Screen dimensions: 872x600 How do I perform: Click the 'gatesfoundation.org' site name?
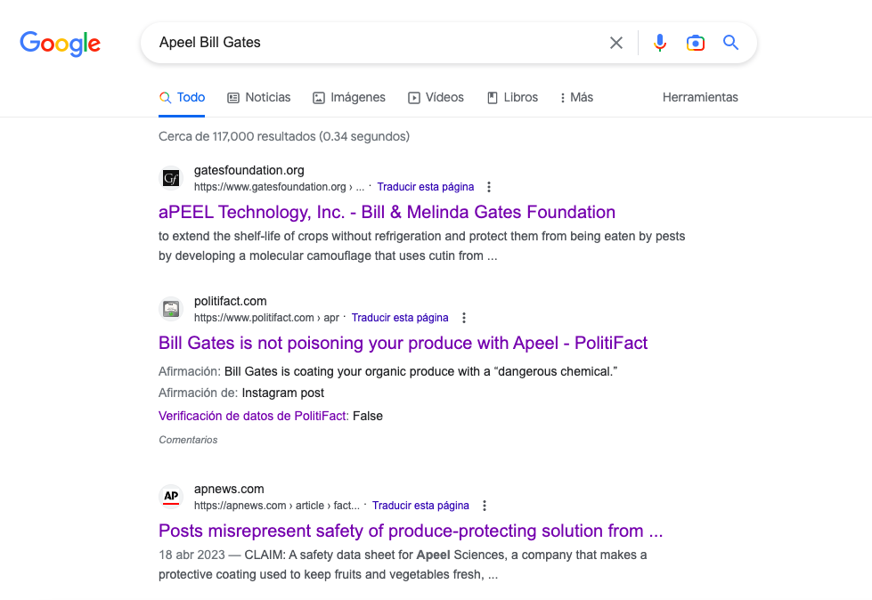249,171
